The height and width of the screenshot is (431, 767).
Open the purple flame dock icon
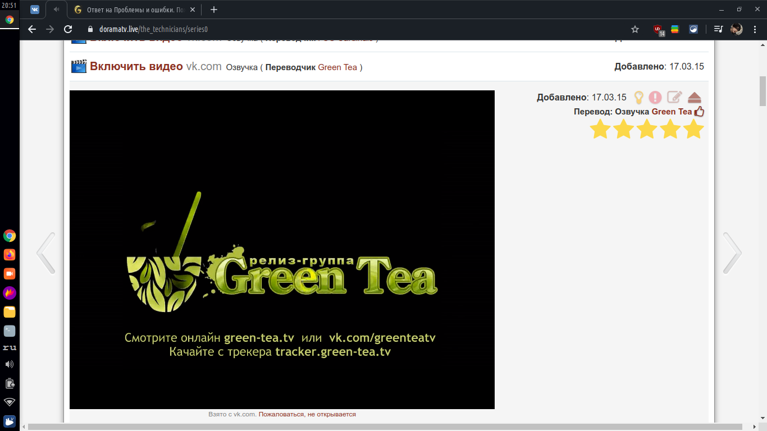click(x=10, y=293)
